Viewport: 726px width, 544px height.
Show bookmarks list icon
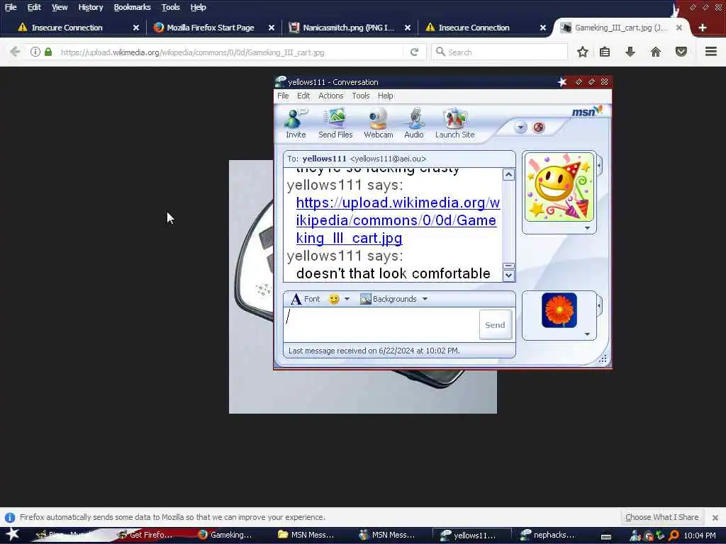click(605, 52)
